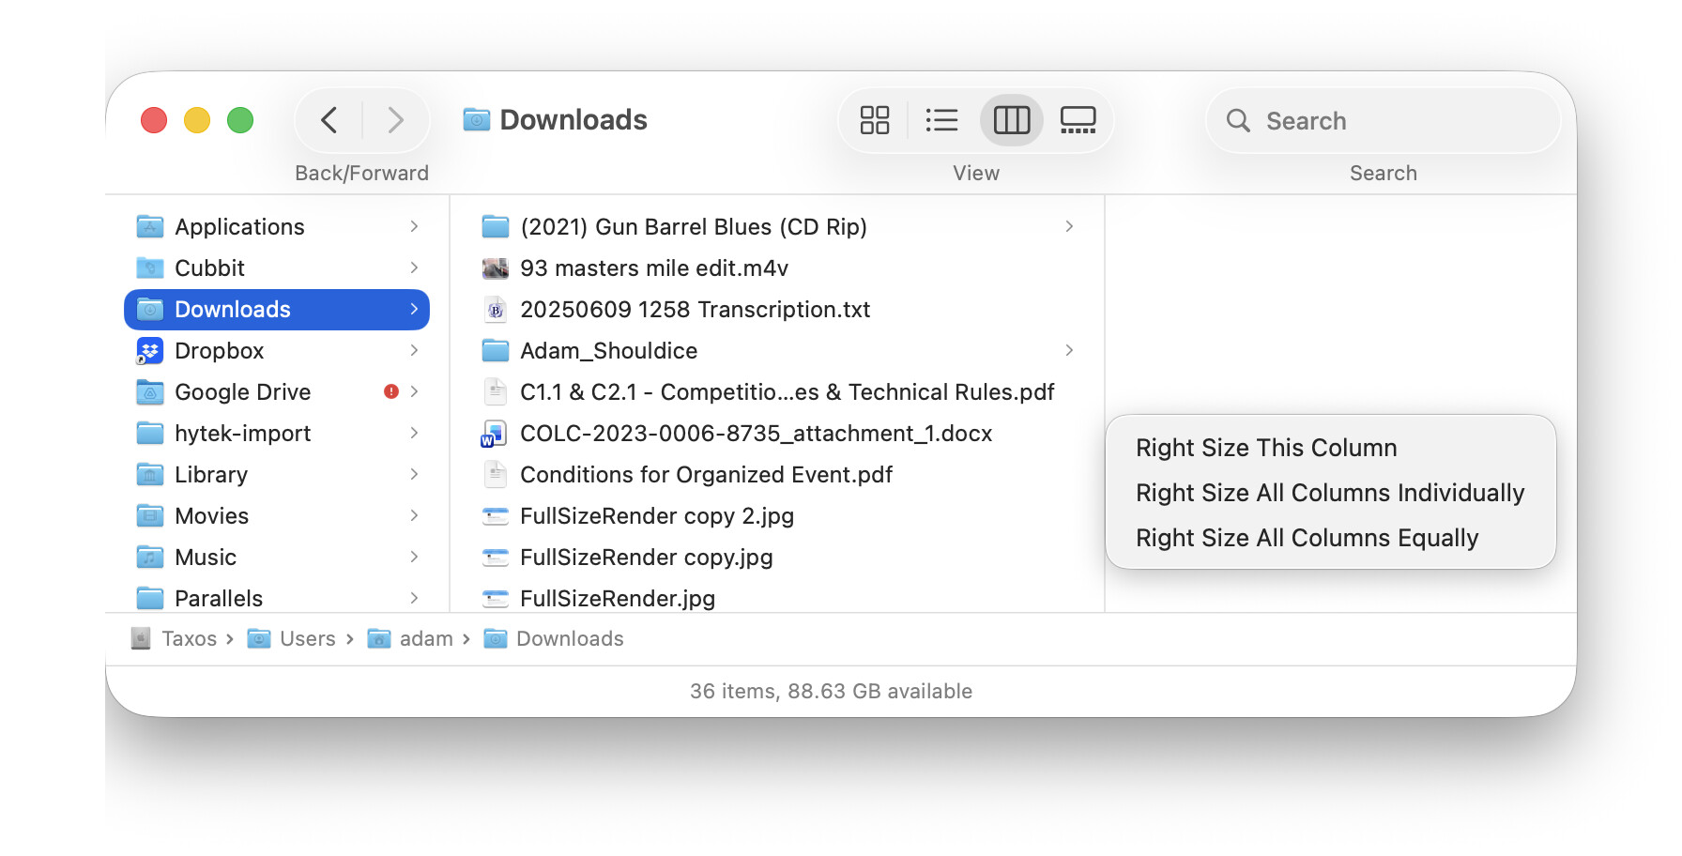
Task: Select the 93 masters mile edit.m4v video
Action: point(653,268)
